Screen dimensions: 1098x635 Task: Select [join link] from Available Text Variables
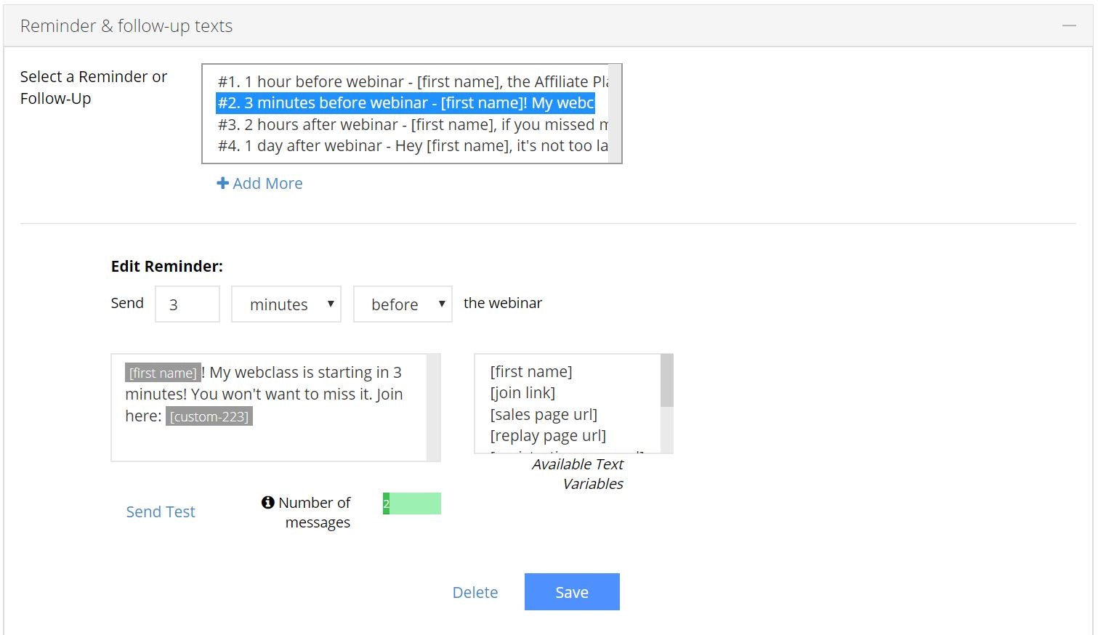tap(522, 392)
